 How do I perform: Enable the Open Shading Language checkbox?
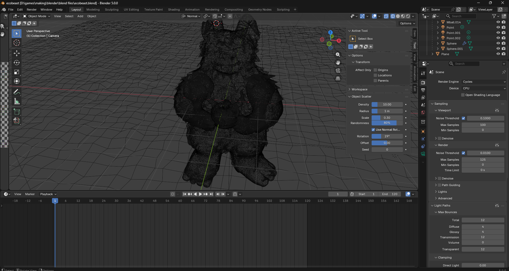click(463, 95)
